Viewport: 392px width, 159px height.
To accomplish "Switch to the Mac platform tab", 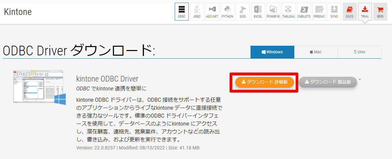I will 316,52.
